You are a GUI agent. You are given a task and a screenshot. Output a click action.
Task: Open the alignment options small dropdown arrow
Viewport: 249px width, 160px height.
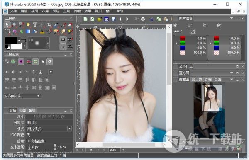(x=51, y=72)
